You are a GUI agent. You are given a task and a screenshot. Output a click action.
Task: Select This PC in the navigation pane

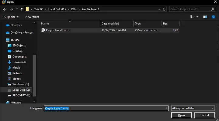click(x=13, y=40)
